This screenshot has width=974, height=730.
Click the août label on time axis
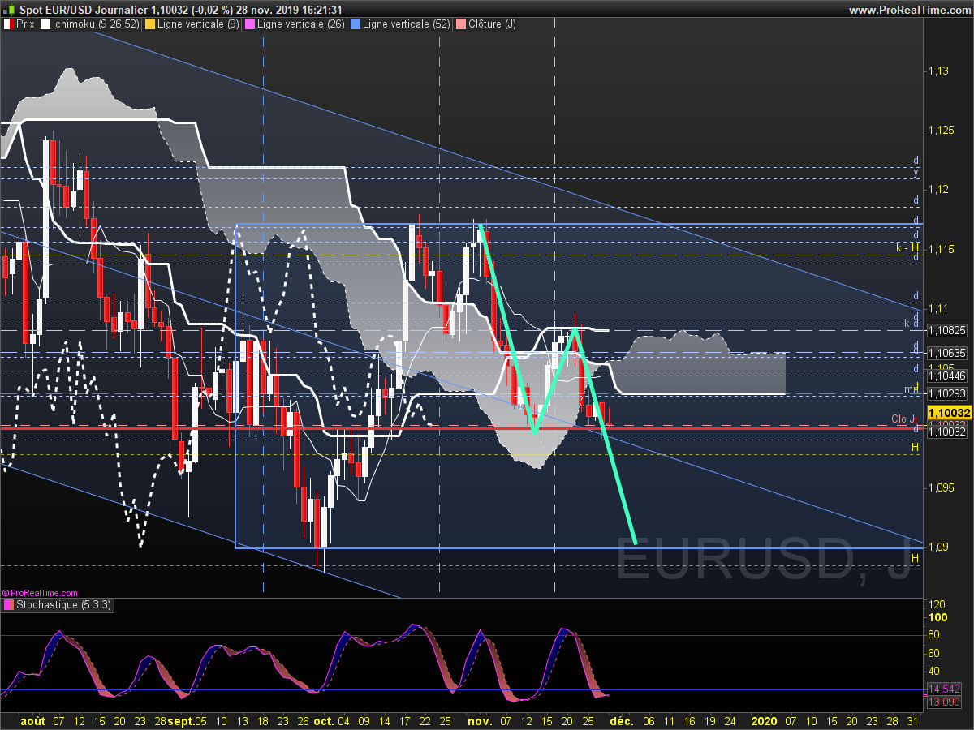[32, 721]
